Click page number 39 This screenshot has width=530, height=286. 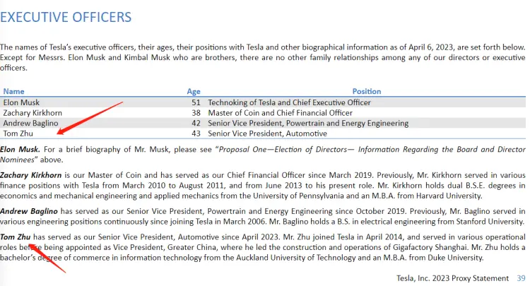[521, 278]
